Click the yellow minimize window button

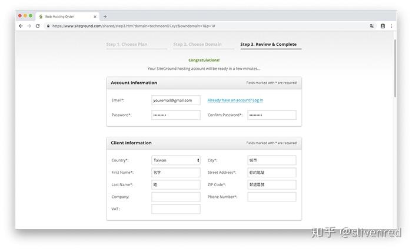[x=25, y=16]
